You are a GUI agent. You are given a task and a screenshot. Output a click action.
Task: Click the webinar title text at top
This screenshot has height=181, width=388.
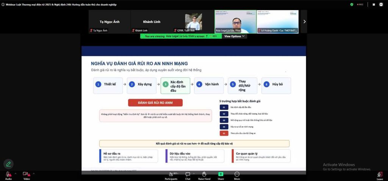coord(61,5)
